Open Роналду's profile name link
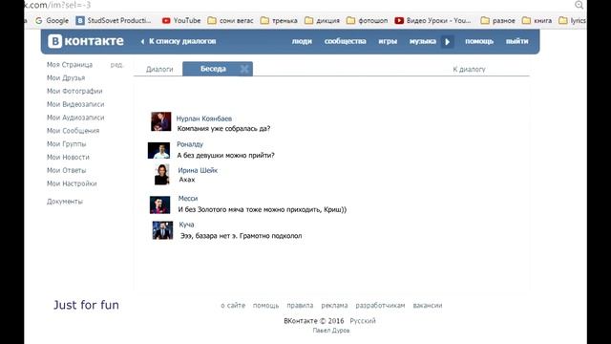Image resolution: width=611 pixels, height=344 pixels. (190, 144)
